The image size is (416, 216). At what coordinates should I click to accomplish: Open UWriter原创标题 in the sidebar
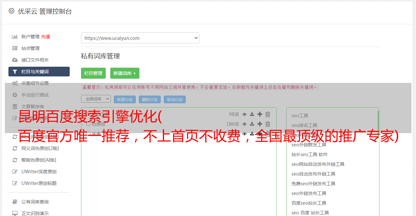[x=39, y=183]
